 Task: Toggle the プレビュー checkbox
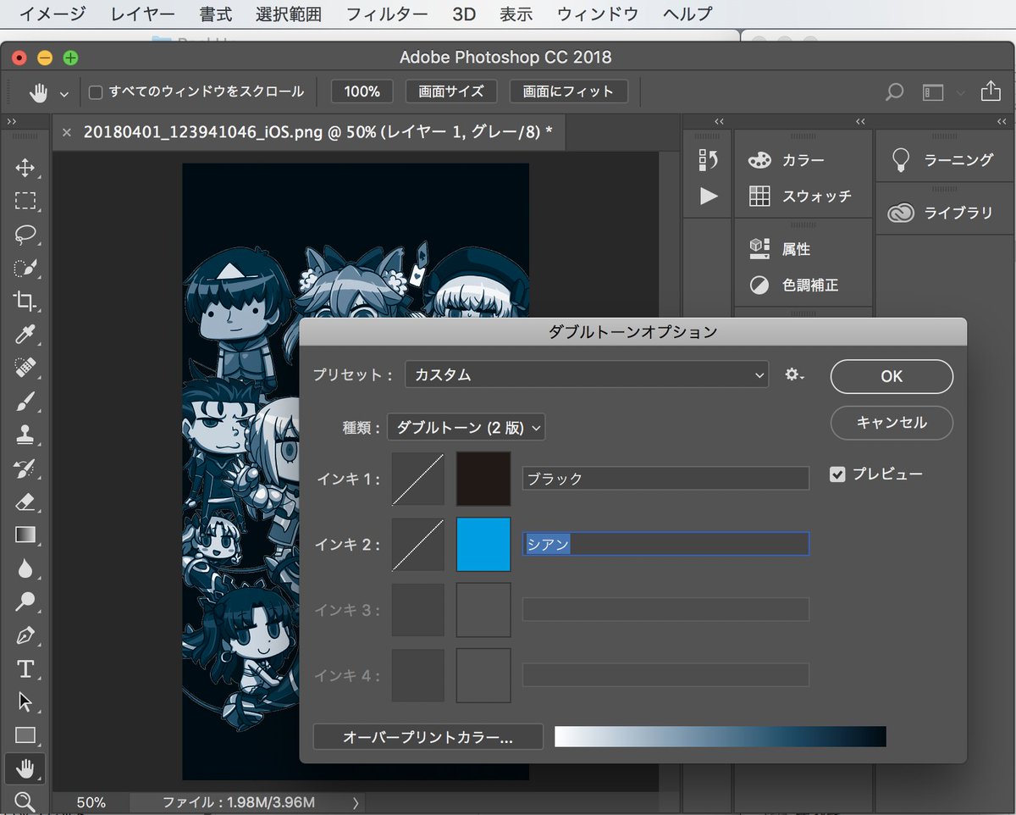point(837,474)
